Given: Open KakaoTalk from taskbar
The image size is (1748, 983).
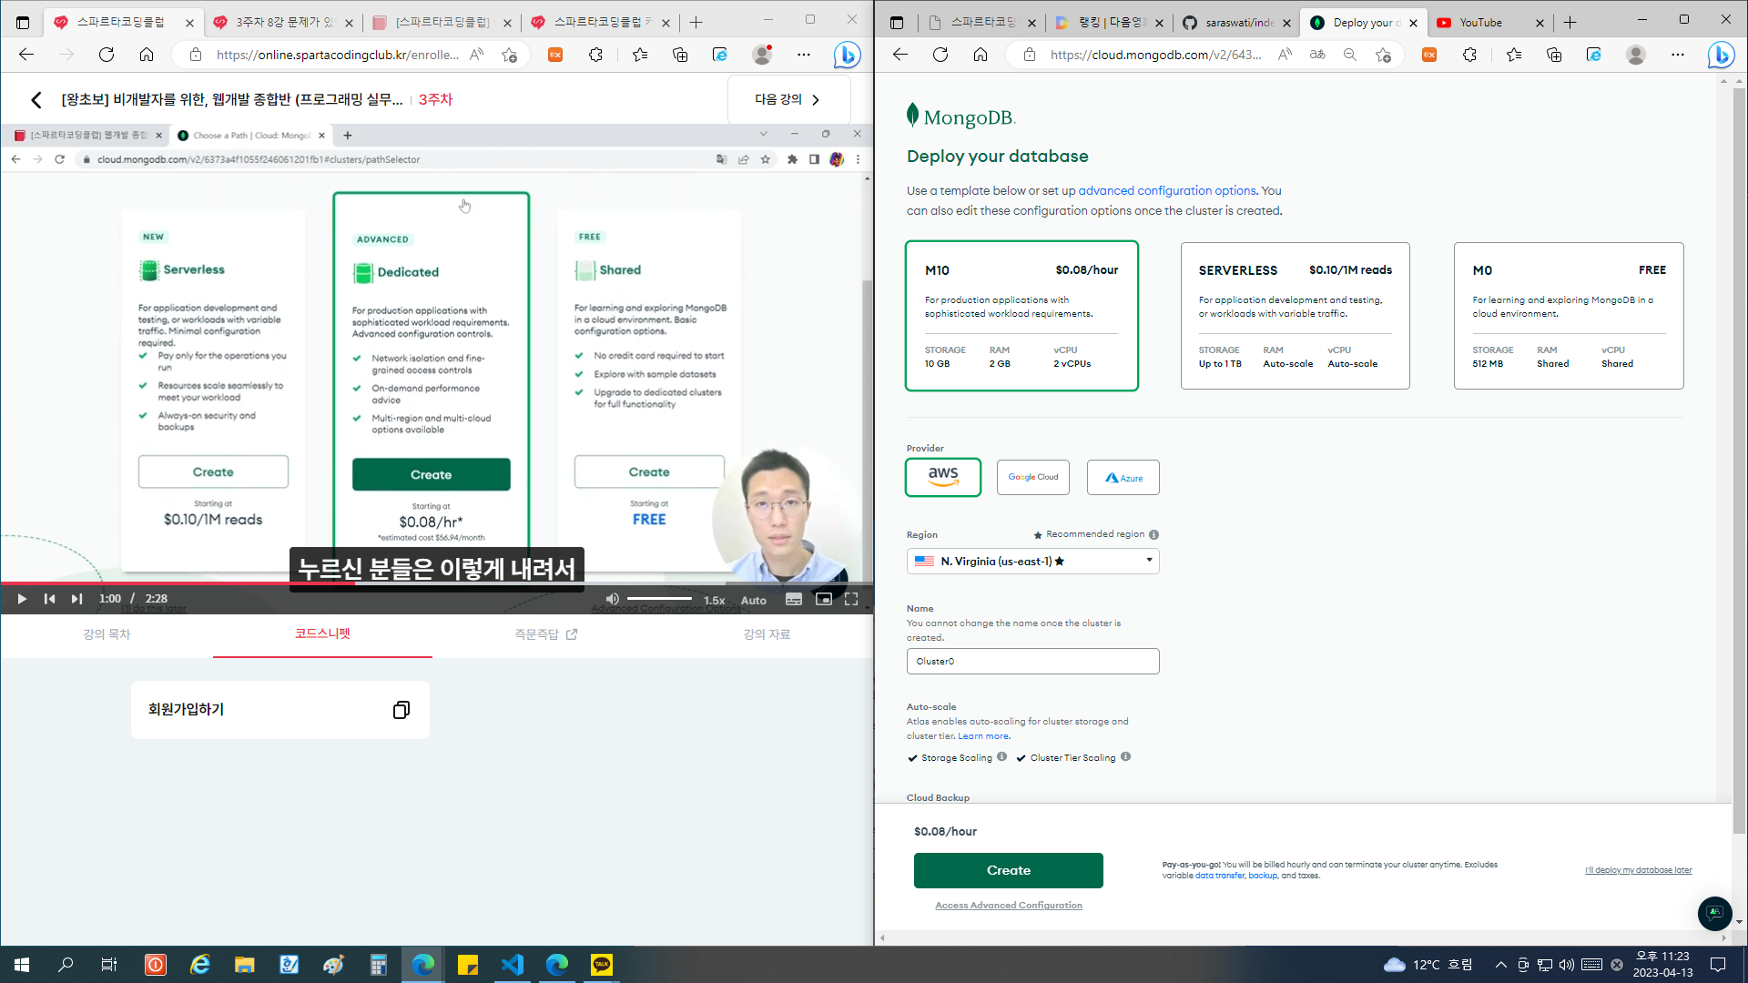Looking at the screenshot, I should 602,965.
